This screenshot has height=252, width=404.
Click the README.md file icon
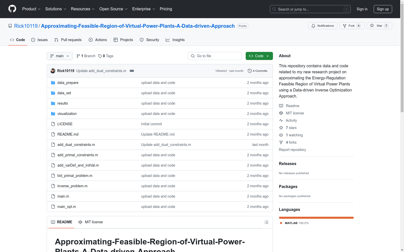pyautogui.click(x=53, y=134)
